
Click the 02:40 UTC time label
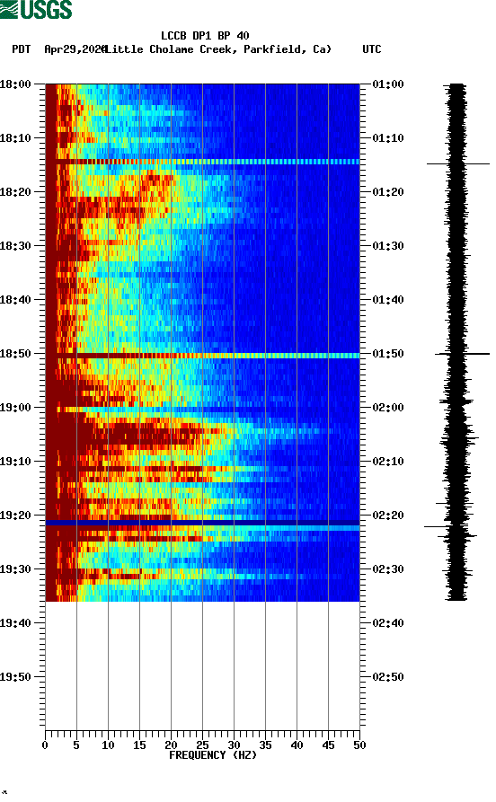(x=388, y=623)
